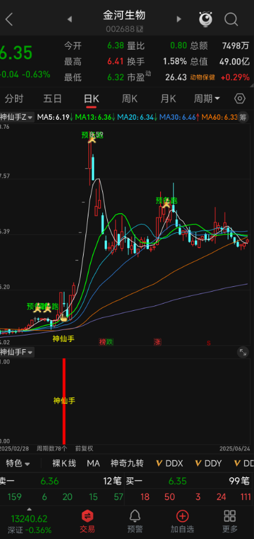
Task: Tap the MA5: 6.19 legend value
Action: pos(55,117)
